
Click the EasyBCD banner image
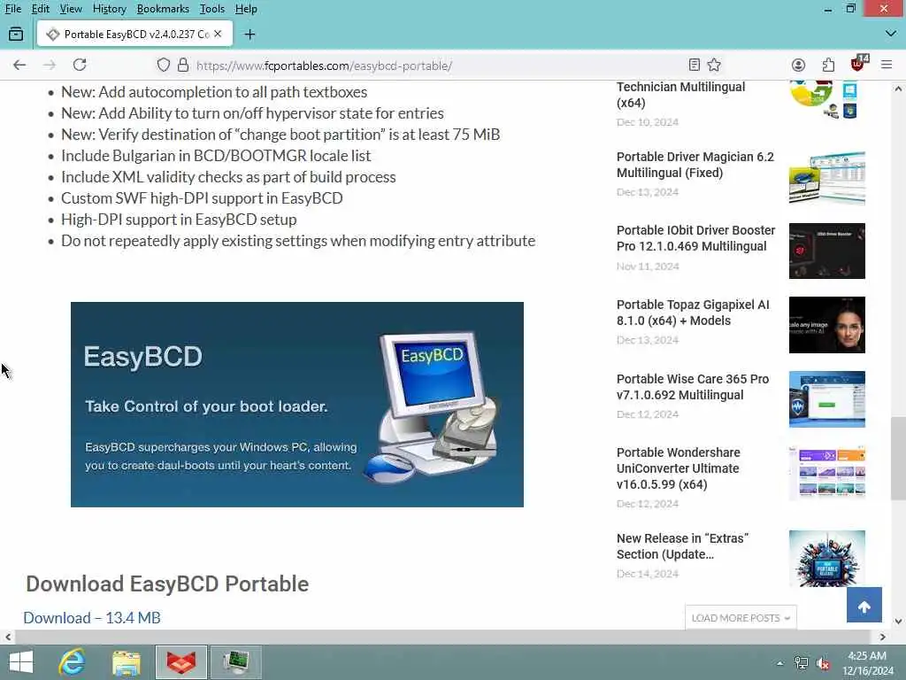click(x=297, y=405)
